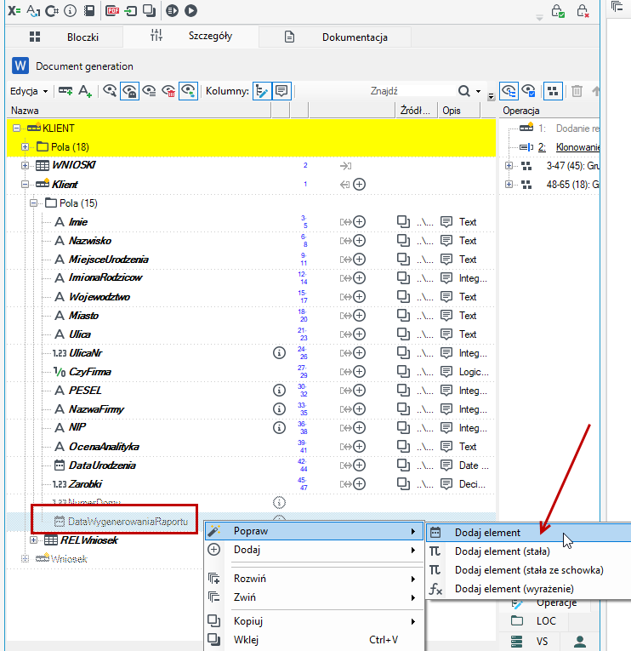Click the plus circle on Nazwisko row
This screenshot has height=651, width=631.
click(359, 240)
